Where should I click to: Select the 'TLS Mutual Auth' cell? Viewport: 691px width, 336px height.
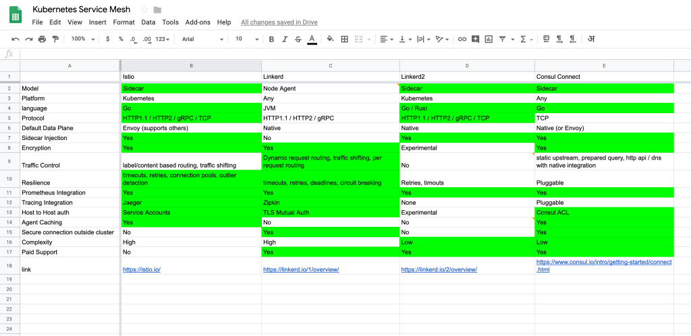[x=331, y=212]
